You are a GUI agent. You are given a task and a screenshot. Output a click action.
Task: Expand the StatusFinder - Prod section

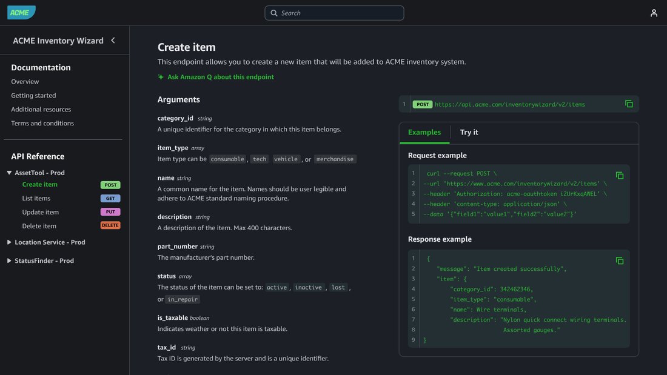9,261
